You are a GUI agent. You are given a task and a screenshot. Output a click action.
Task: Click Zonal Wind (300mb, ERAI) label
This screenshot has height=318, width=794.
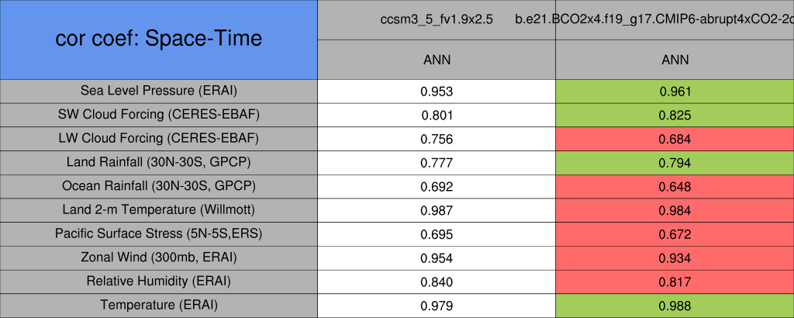[x=158, y=258]
